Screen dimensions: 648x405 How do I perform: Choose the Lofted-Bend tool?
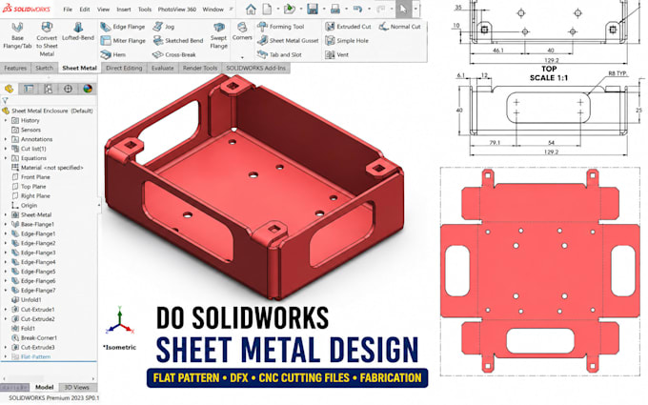click(x=78, y=31)
